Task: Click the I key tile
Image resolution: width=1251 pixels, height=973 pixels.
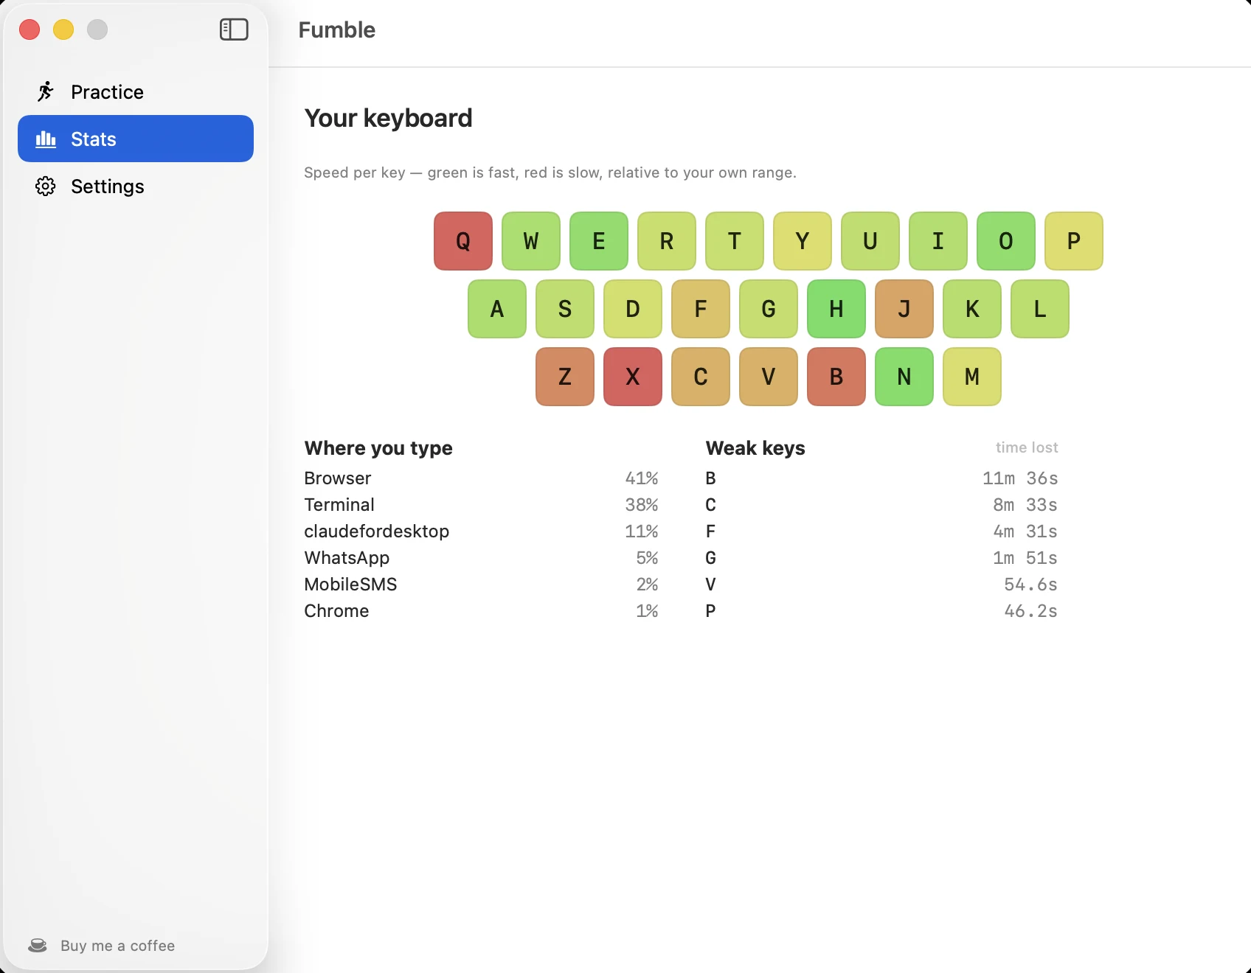Action: click(938, 241)
